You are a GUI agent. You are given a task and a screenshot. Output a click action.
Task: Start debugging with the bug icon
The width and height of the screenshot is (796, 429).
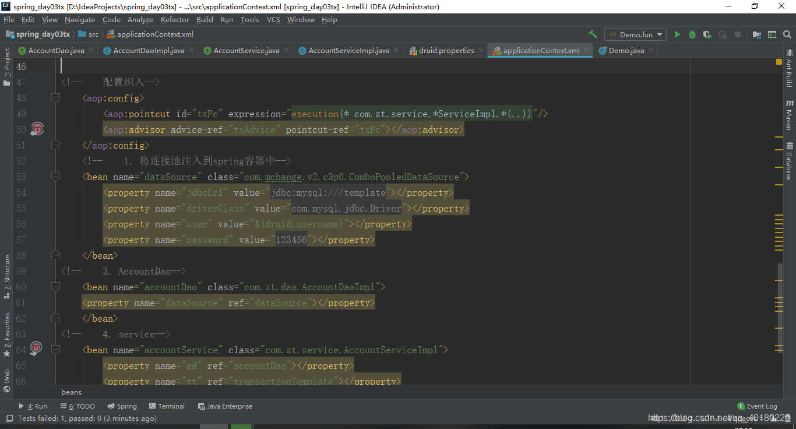coord(692,34)
